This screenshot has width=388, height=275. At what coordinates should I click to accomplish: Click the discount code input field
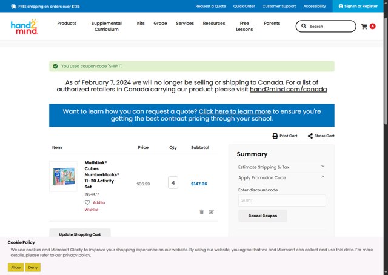282,200
